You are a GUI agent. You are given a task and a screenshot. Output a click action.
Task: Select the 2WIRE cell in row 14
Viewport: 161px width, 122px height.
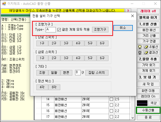click(x=95, y=99)
